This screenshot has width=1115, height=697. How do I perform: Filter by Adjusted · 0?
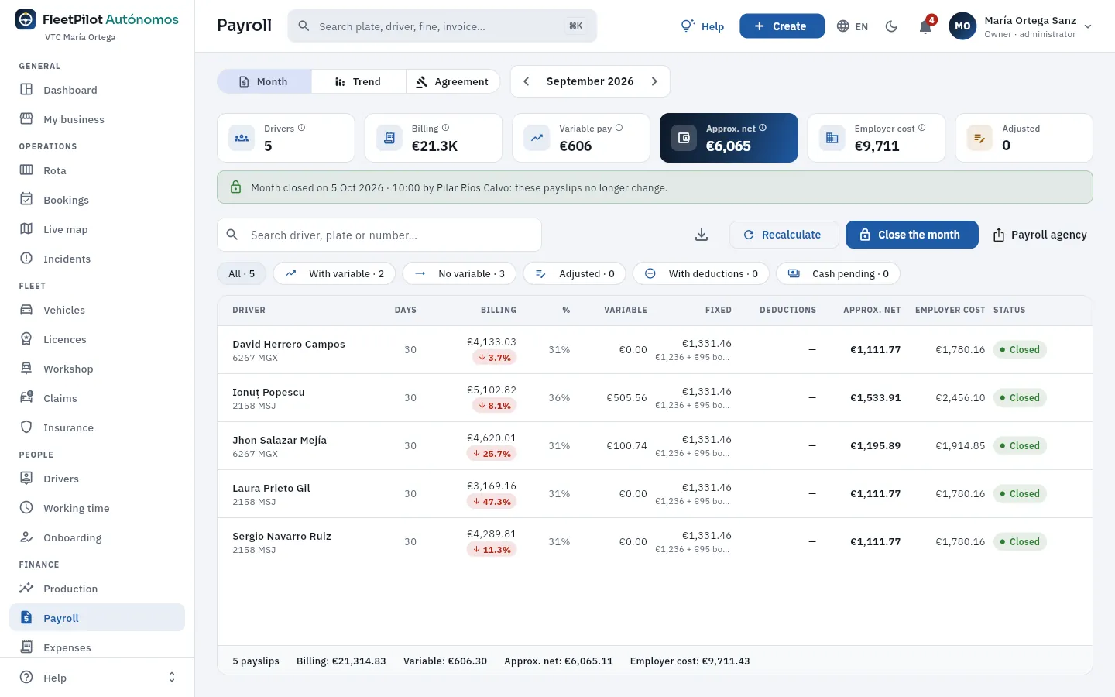coord(575,273)
